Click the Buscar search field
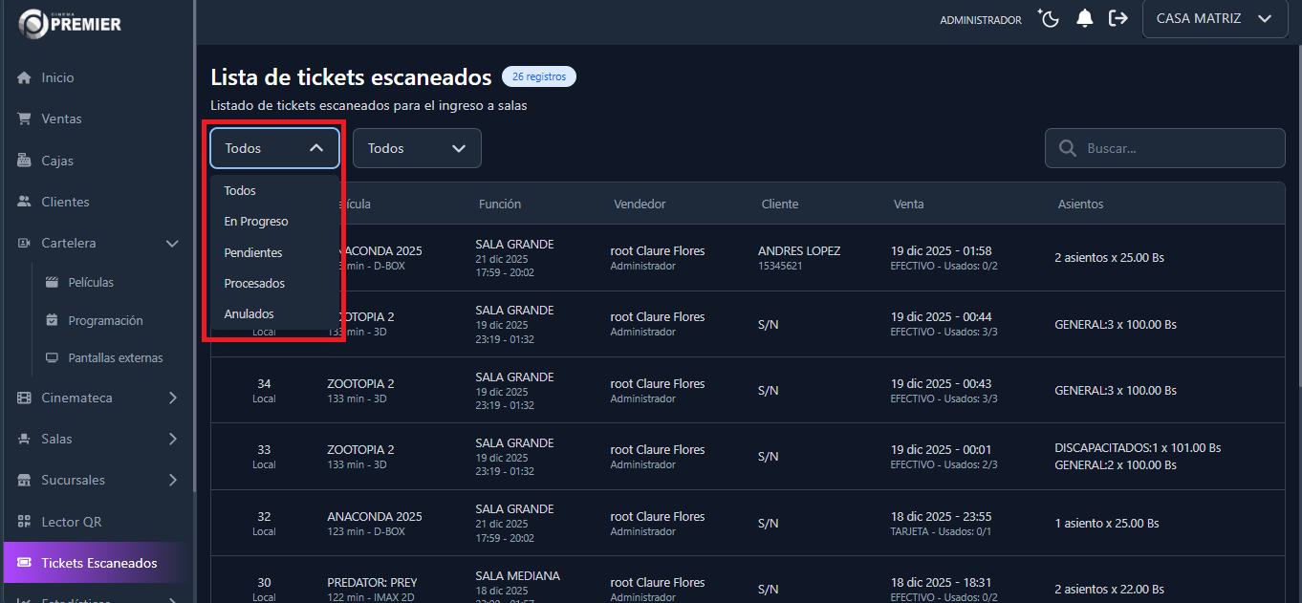The height and width of the screenshot is (603, 1302). tap(1176, 149)
